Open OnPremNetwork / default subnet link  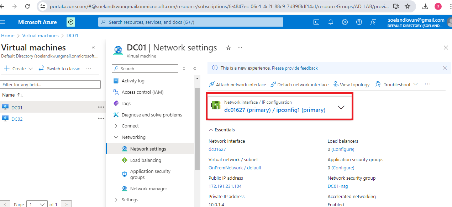(235, 168)
